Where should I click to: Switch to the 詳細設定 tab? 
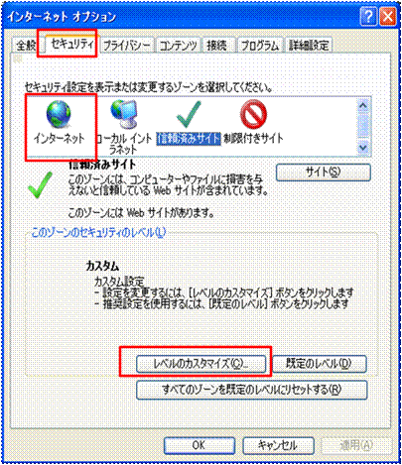(x=309, y=46)
